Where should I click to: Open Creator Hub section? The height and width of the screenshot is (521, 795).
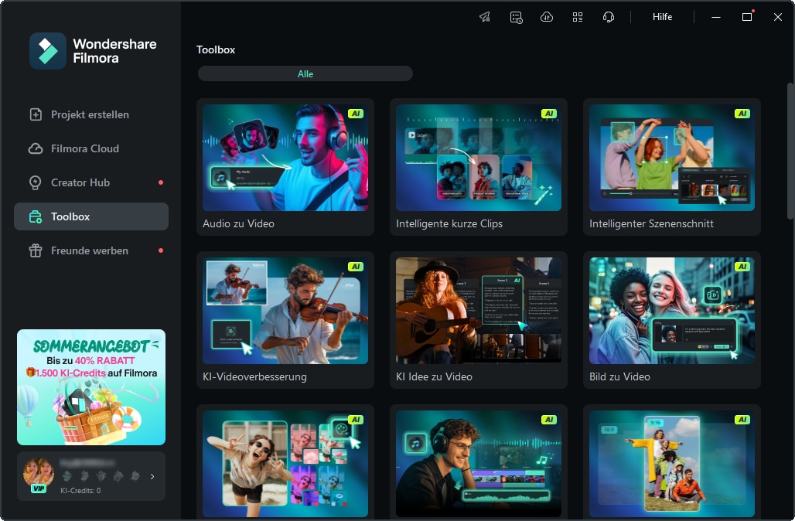coord(91,182)
